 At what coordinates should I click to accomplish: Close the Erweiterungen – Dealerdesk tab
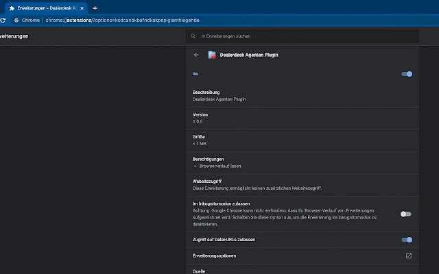82,8
